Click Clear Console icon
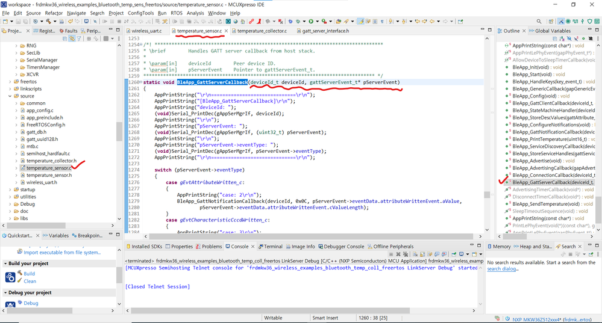The width and height of the screenshot is (602, 323). click(x=415, y=254)
